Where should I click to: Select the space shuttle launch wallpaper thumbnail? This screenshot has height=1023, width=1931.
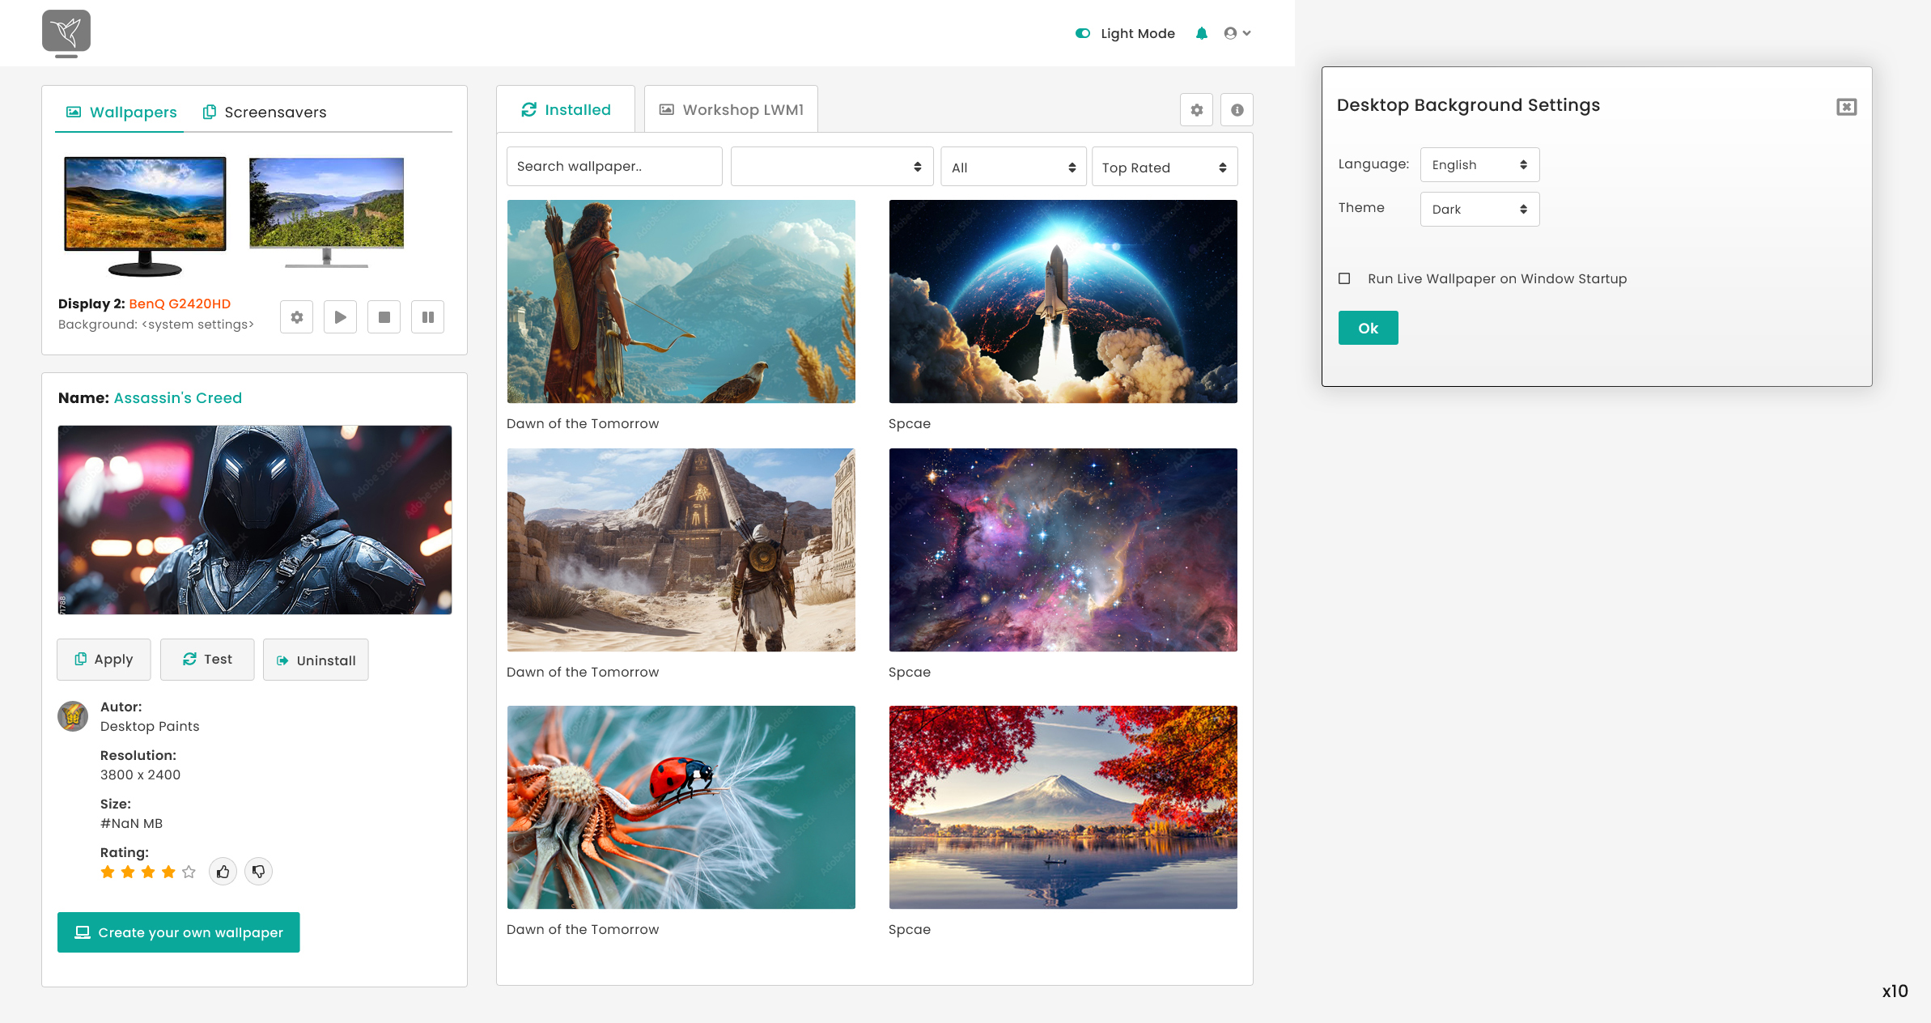[x=1063, y=301]
